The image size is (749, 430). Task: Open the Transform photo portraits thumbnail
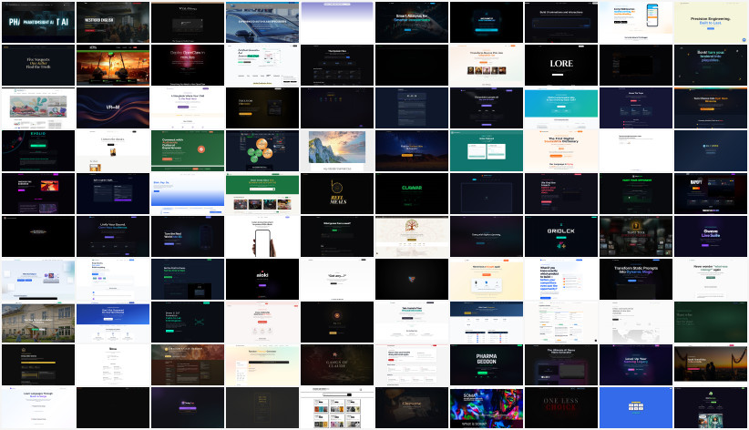[x=487, y=65]
